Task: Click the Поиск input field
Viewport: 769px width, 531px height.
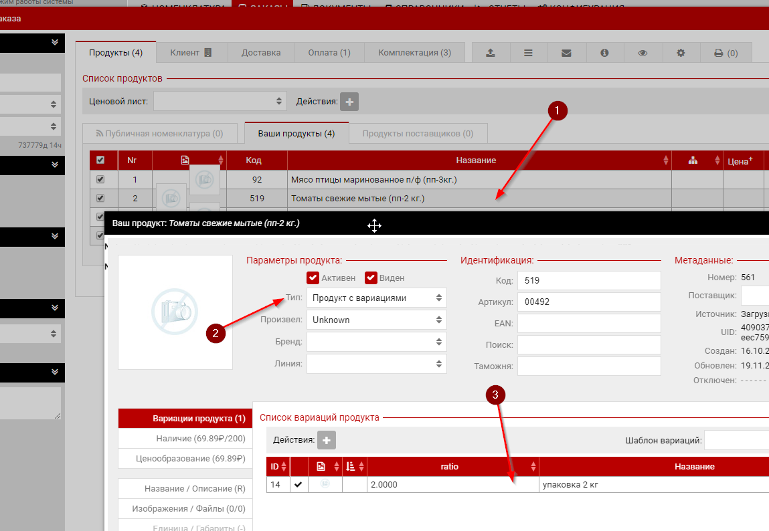Action: click(x=589, y=345)
